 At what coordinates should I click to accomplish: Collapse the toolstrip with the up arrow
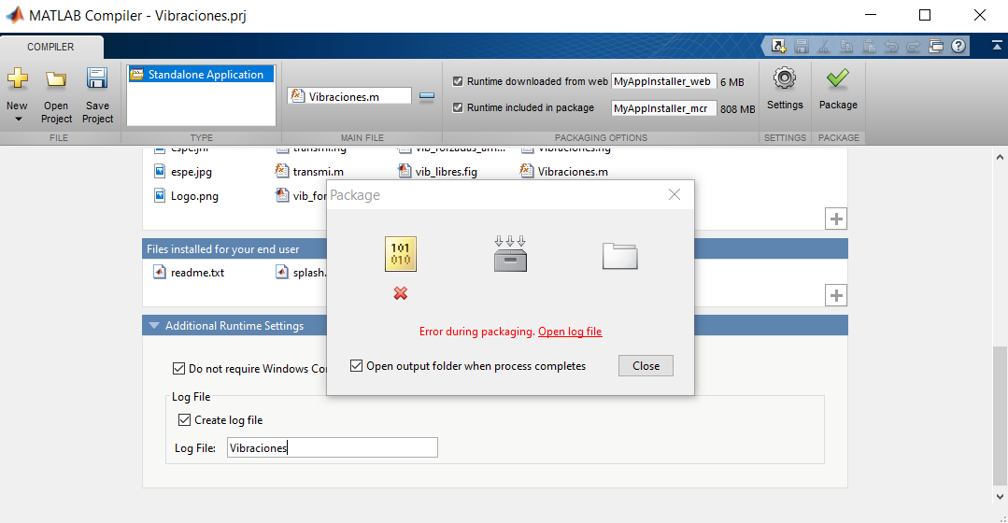[x=997, y=46]
